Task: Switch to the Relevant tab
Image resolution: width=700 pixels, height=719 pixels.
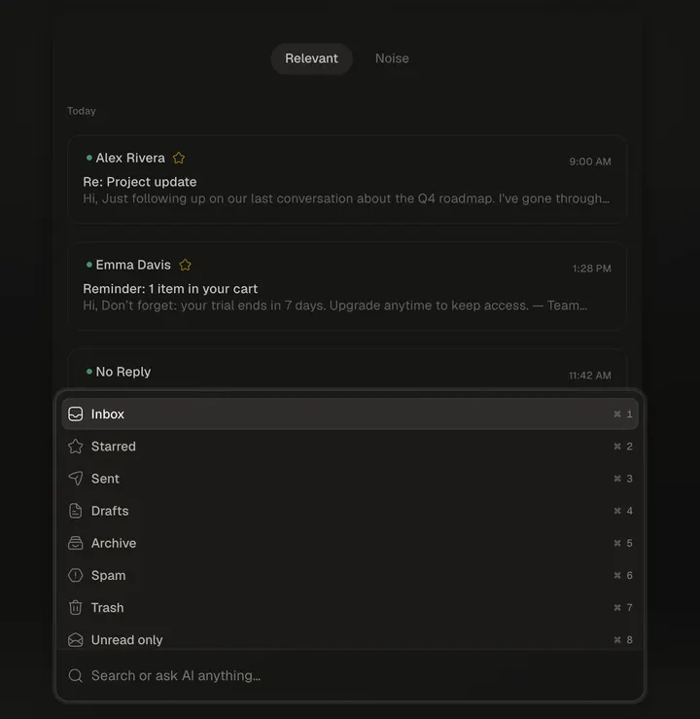Action: tap(311, 58)
